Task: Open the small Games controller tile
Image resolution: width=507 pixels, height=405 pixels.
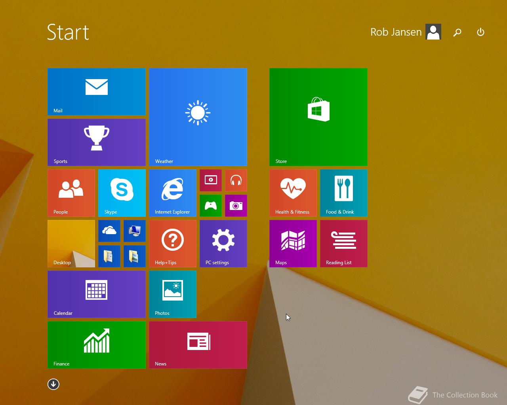Action: 211,206
